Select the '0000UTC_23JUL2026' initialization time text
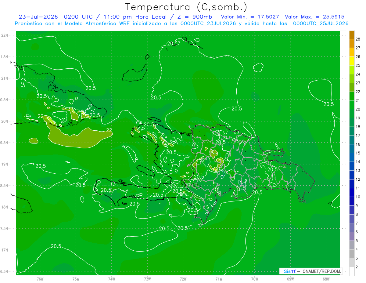This screenshot has height=283, width=366. (208, 24)
